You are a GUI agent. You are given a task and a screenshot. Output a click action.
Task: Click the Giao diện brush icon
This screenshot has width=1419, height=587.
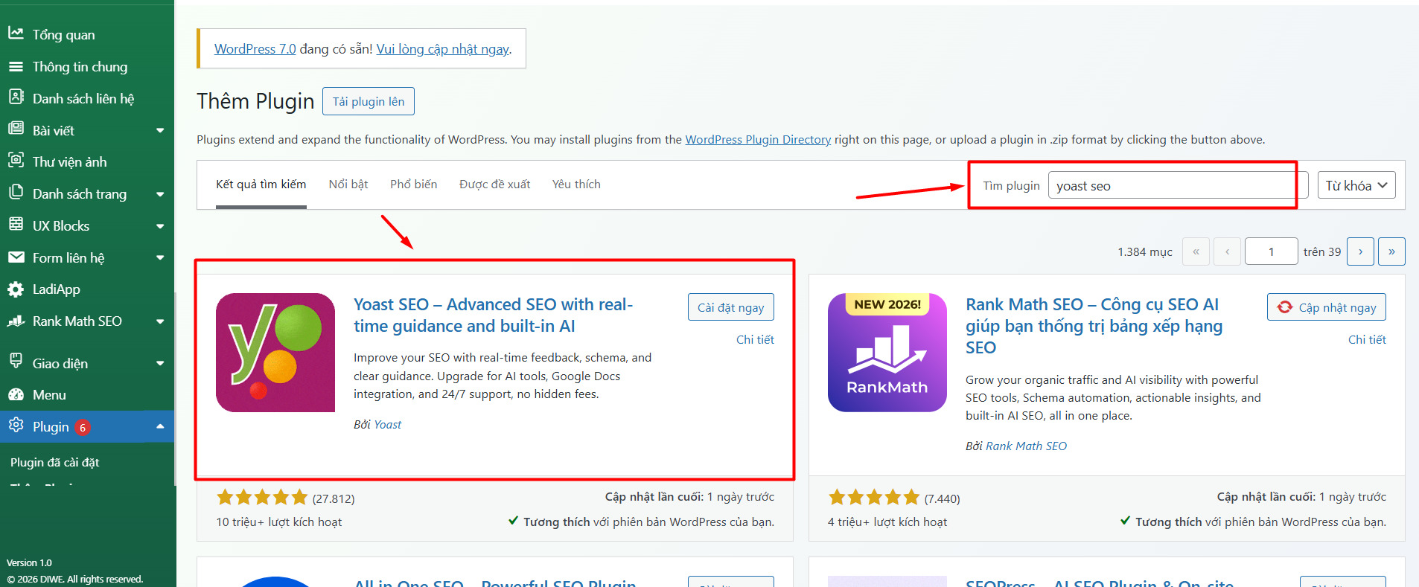point(16,362)
